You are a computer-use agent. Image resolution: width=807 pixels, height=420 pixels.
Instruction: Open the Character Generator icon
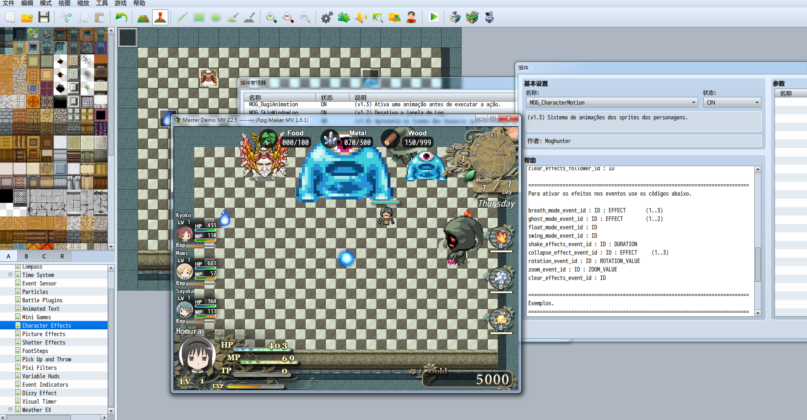coord(412,17)
